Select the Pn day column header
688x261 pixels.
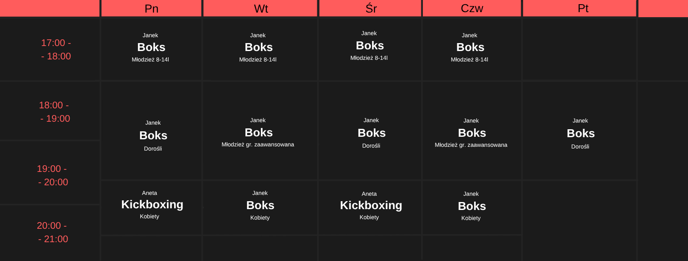coord(151,8)
